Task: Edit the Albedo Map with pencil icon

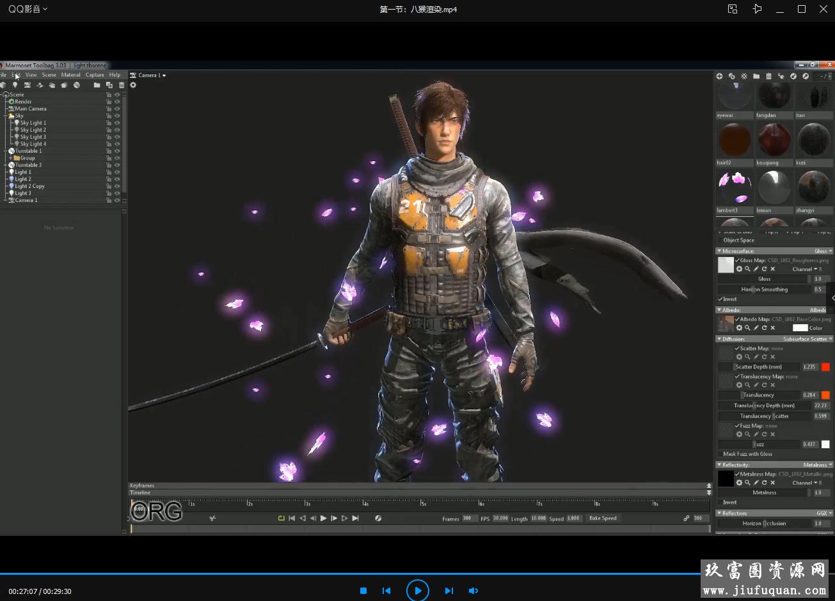Action: (756, 328)
